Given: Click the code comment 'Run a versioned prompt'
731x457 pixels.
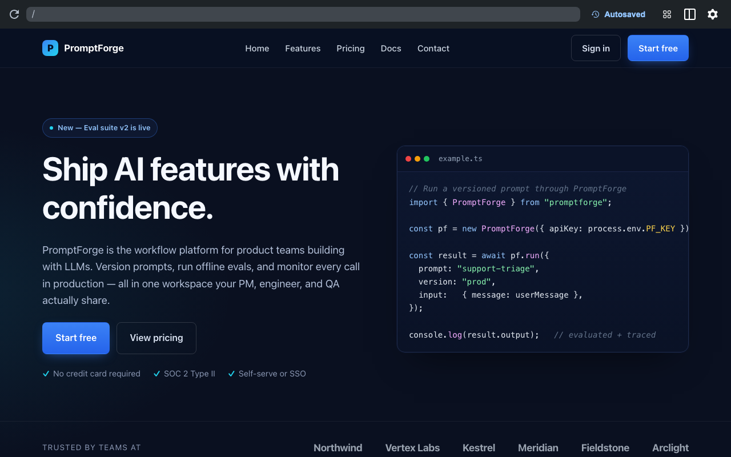Looking at the screenshot, I should (517, 189).
